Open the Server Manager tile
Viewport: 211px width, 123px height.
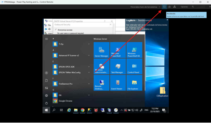point(101,50)
